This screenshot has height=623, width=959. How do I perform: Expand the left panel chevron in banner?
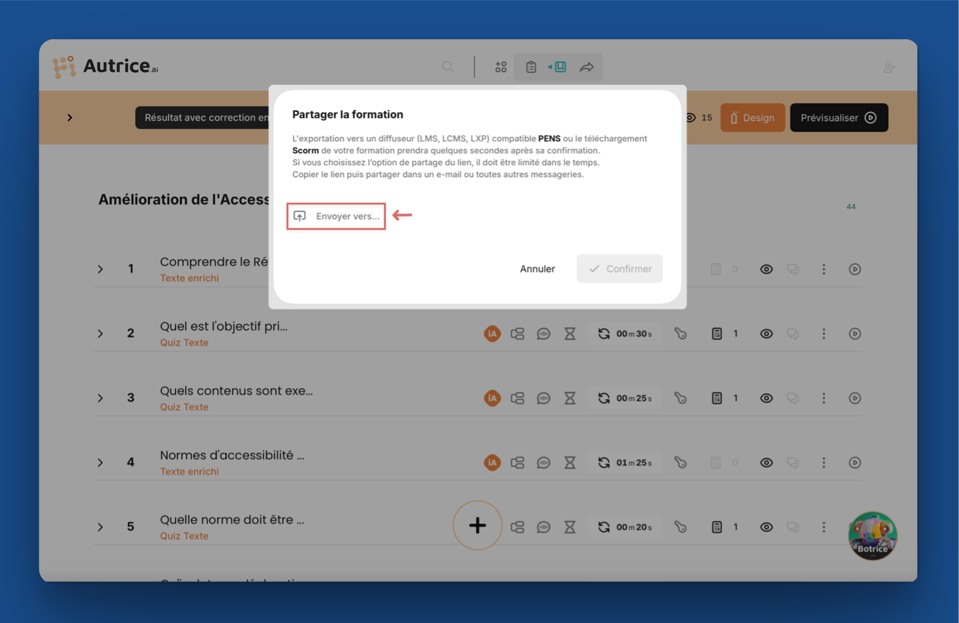tap(70, 118)
